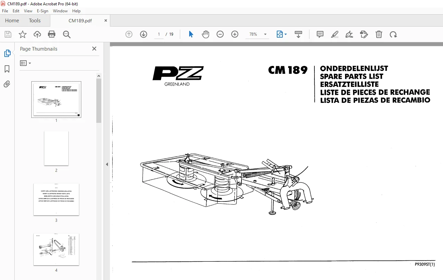
Task: Show the Page Thumbnails pane icon
Action: tap(7, 53)
